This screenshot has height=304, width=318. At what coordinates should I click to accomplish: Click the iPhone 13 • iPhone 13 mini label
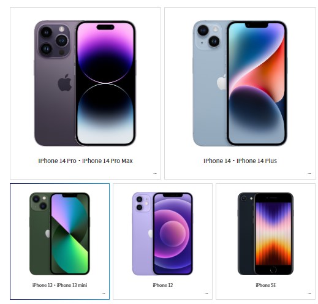[59, 285]
